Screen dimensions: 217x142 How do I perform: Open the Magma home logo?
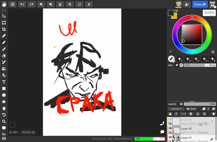point(4,4)
